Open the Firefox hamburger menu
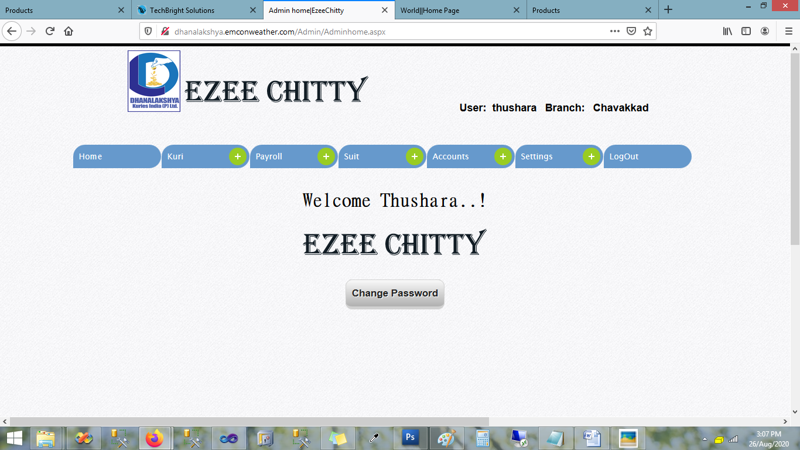 pos(788,31)
